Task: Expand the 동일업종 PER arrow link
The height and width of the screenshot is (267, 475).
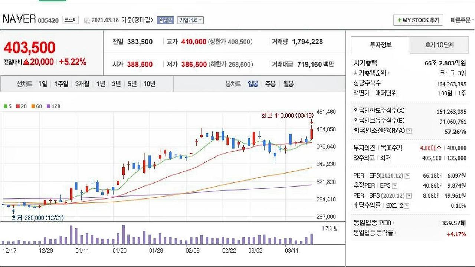Action: tap(393, 223)
